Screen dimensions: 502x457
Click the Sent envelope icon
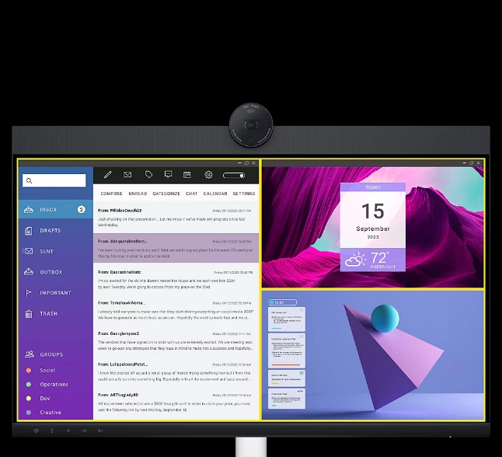tap(28, 251)
